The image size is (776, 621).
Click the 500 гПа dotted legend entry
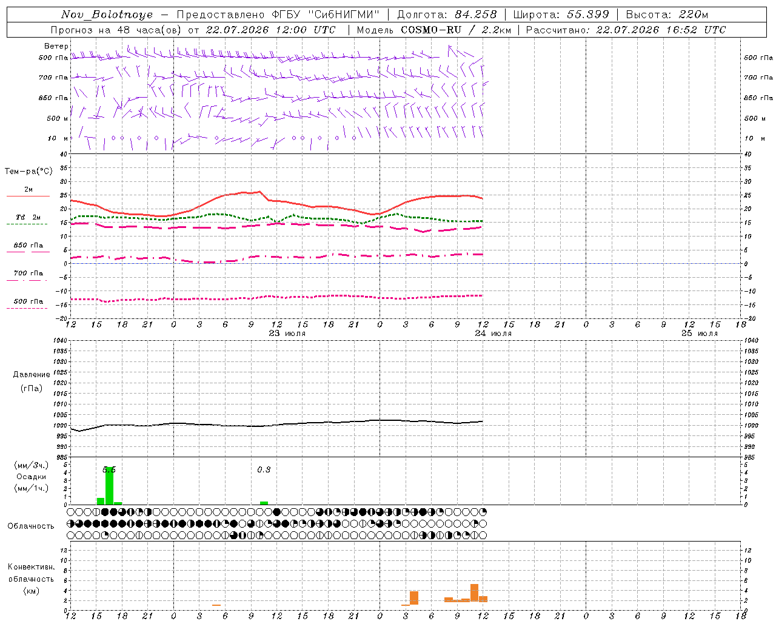tap(28, 304)
